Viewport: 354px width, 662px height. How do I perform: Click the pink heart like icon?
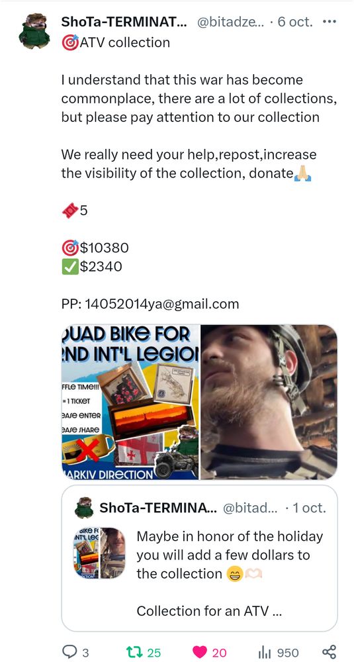click(201, 652)
